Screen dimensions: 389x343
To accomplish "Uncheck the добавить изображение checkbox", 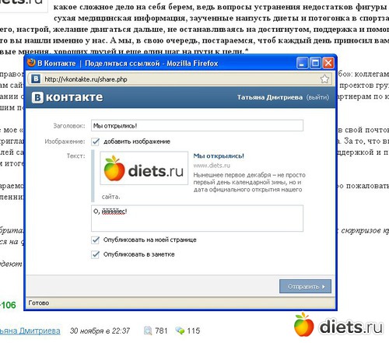I will point(96,142).
